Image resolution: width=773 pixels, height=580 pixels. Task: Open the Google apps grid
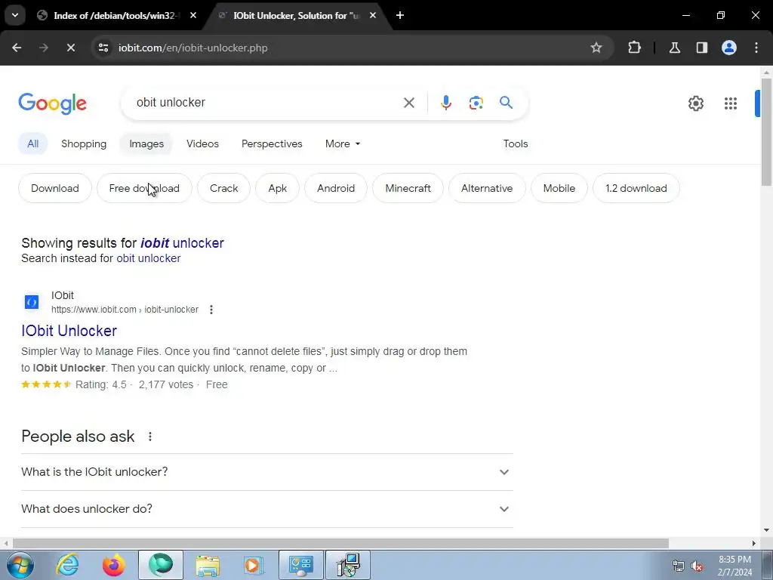tap(730, 103)
